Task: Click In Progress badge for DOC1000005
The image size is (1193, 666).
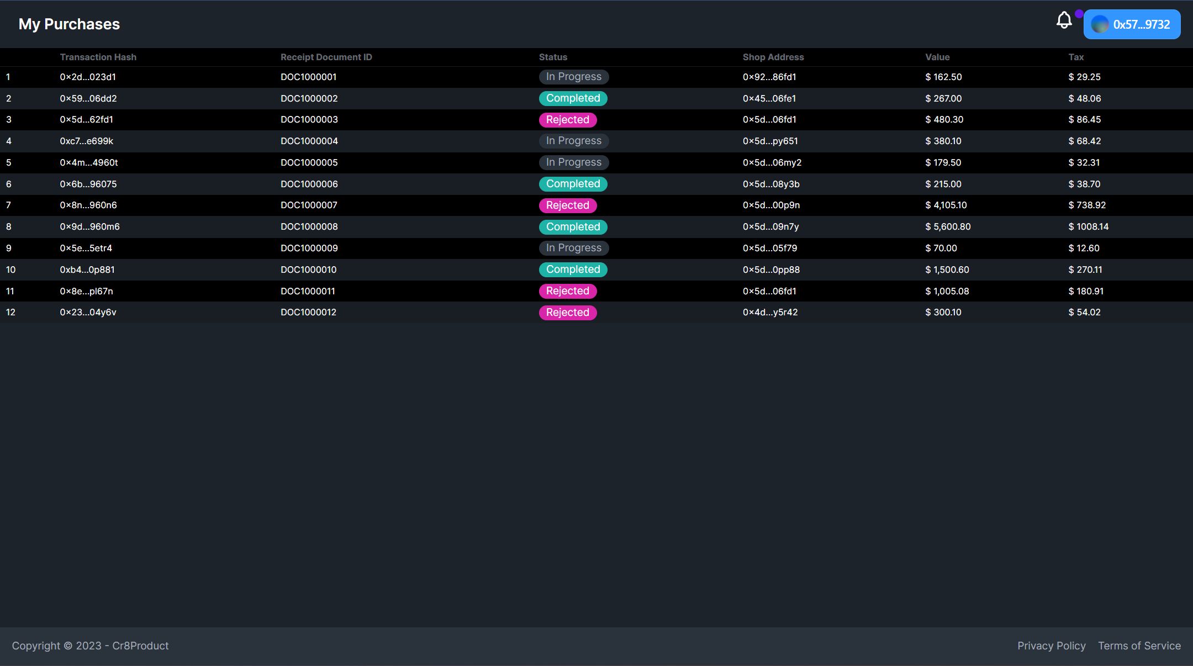Action: [574, 162]
